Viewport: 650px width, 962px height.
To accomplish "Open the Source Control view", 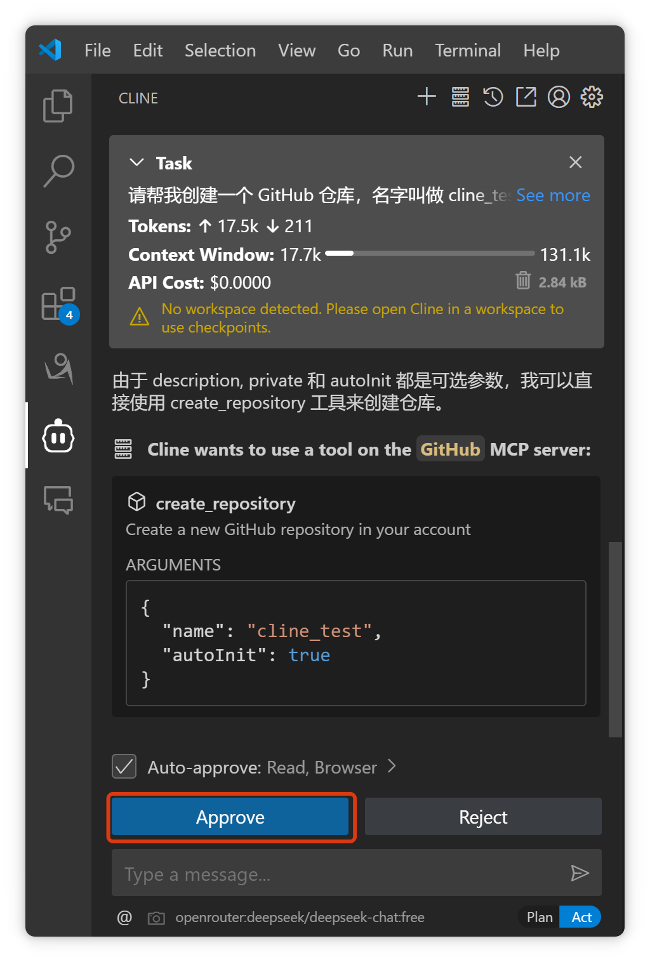I will pos(58,237).
